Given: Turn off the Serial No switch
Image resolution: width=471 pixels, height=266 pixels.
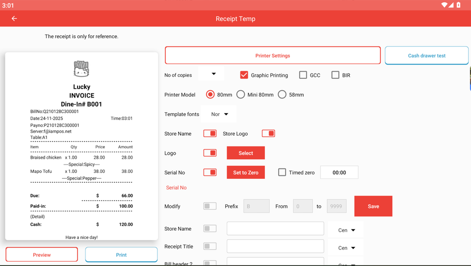Looking at the screenshot, I should point(210,172).
